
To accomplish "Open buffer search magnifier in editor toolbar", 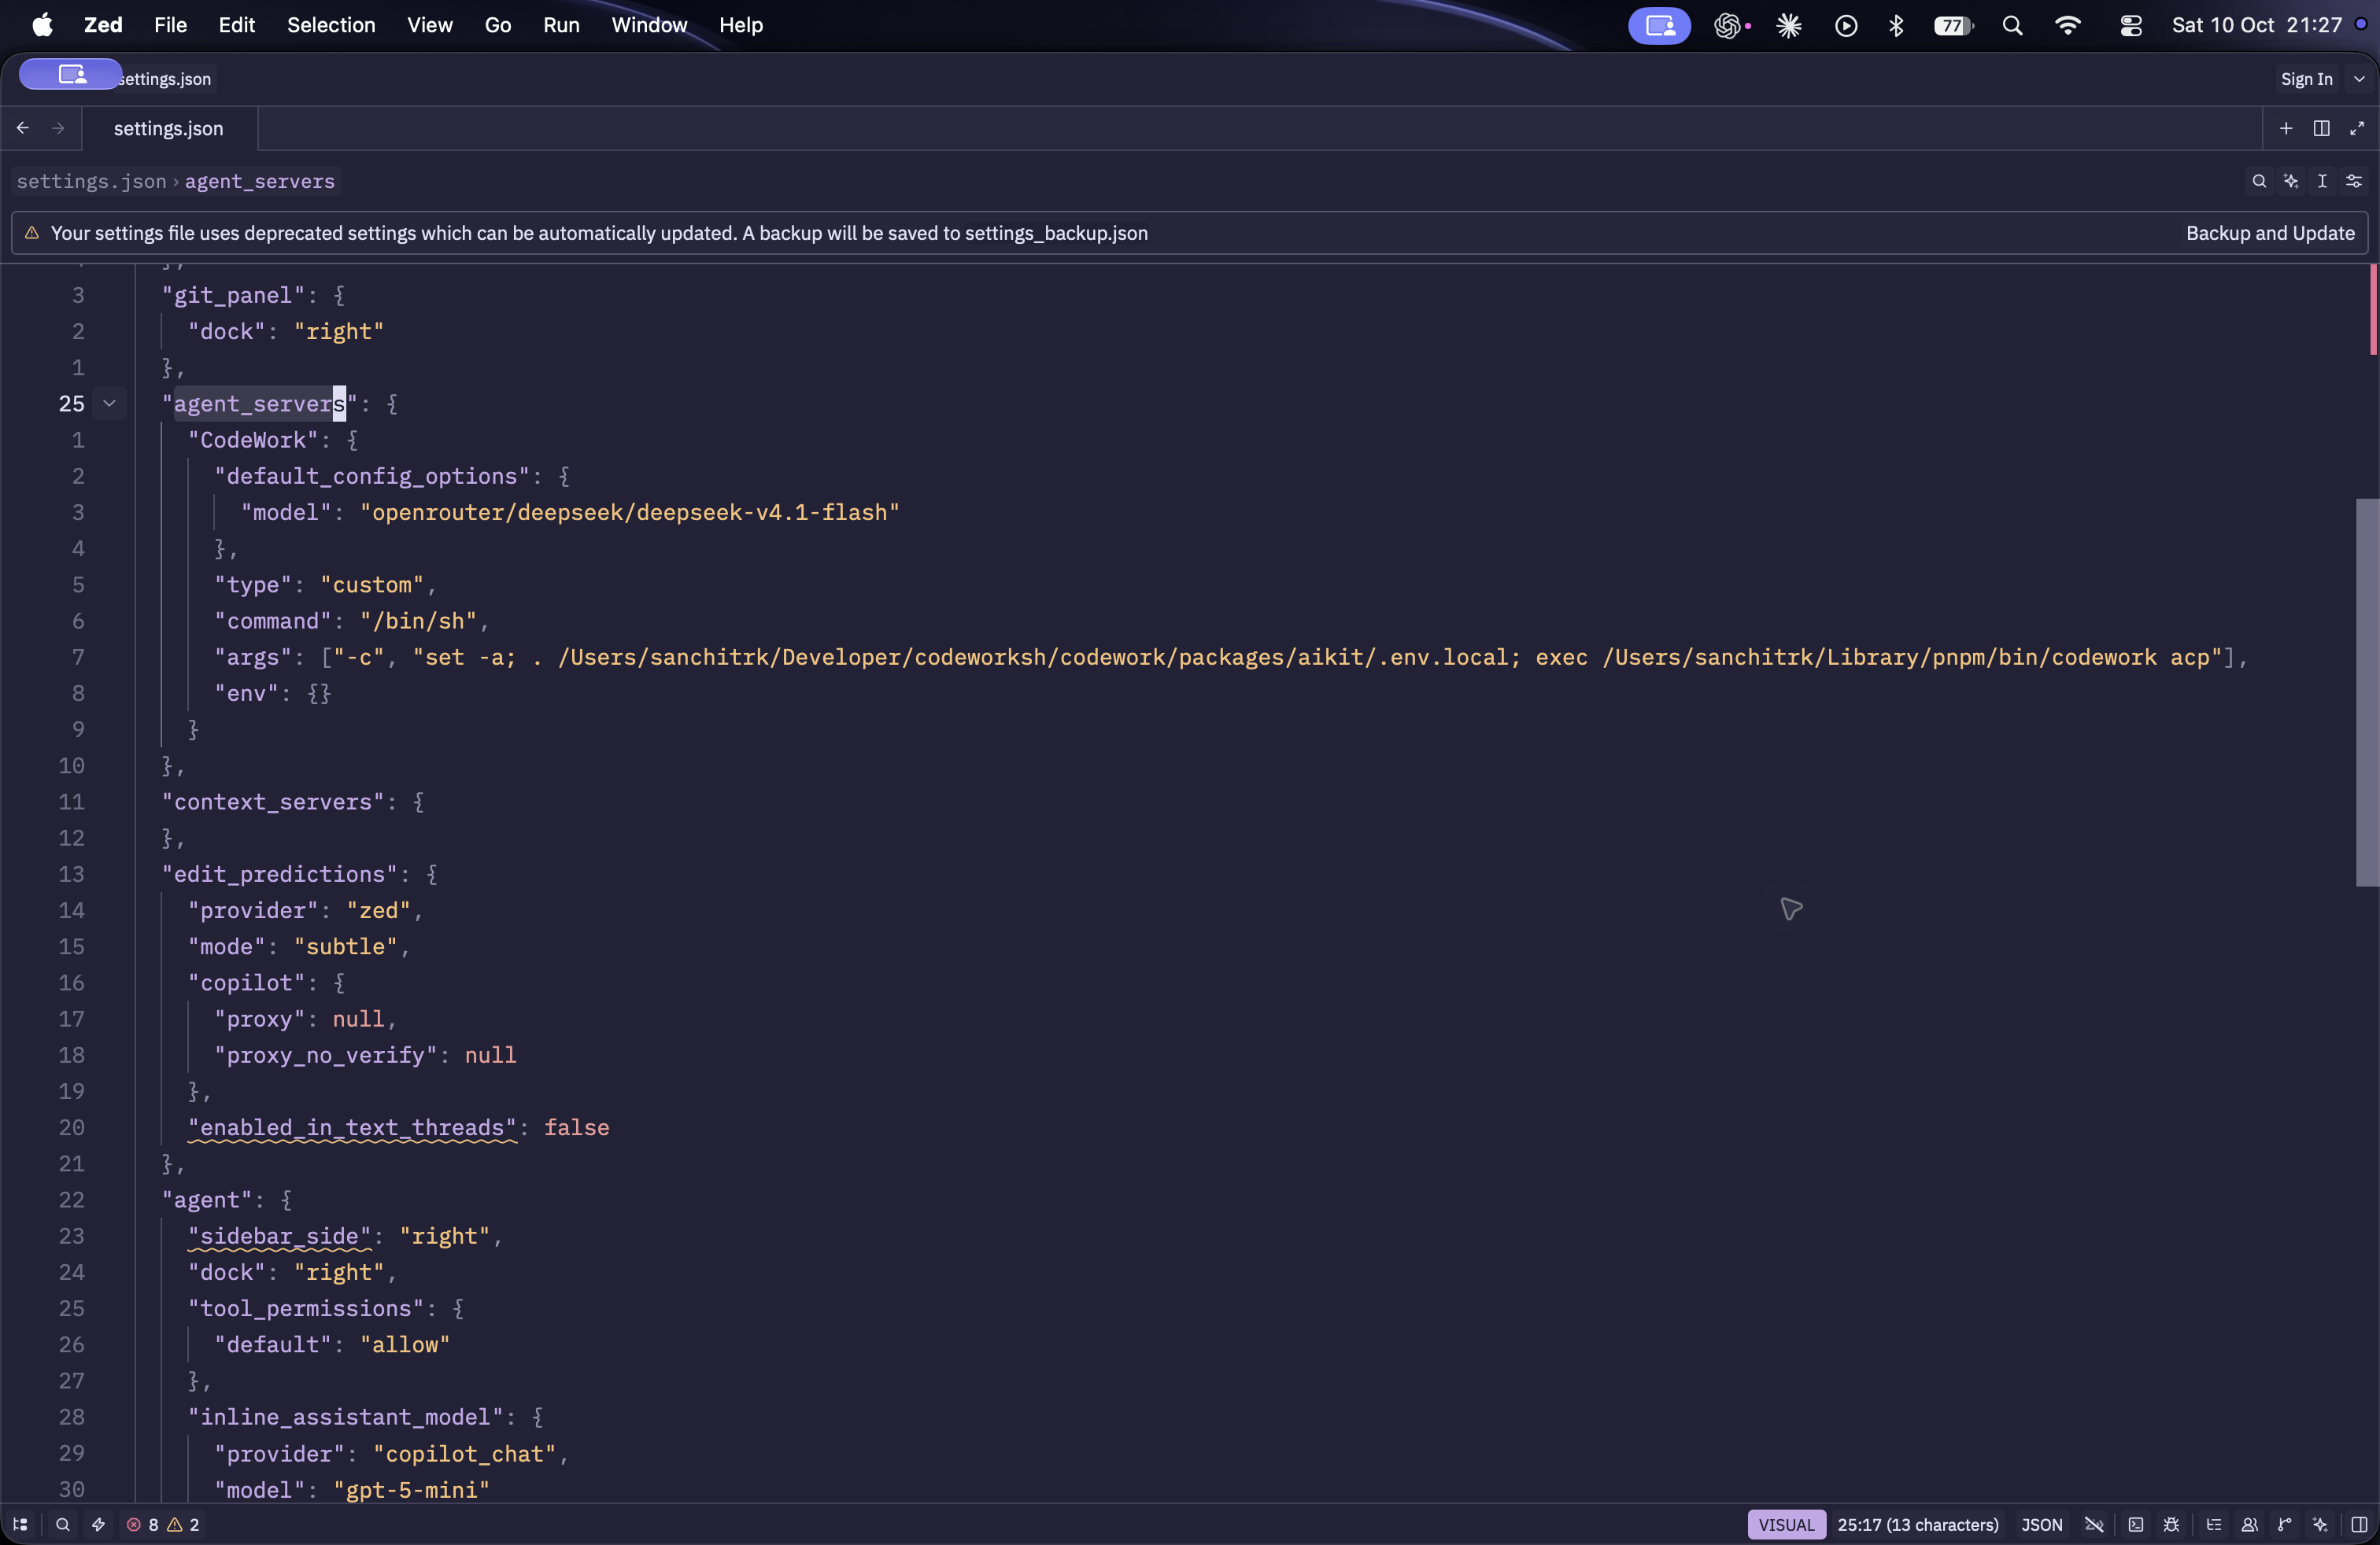I will pos(2259,181).
